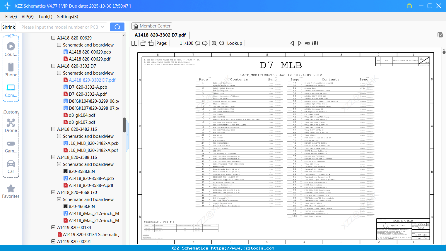Toggle the two-page layout view icon
The image size is (446, 251).
tap(134, 43)
